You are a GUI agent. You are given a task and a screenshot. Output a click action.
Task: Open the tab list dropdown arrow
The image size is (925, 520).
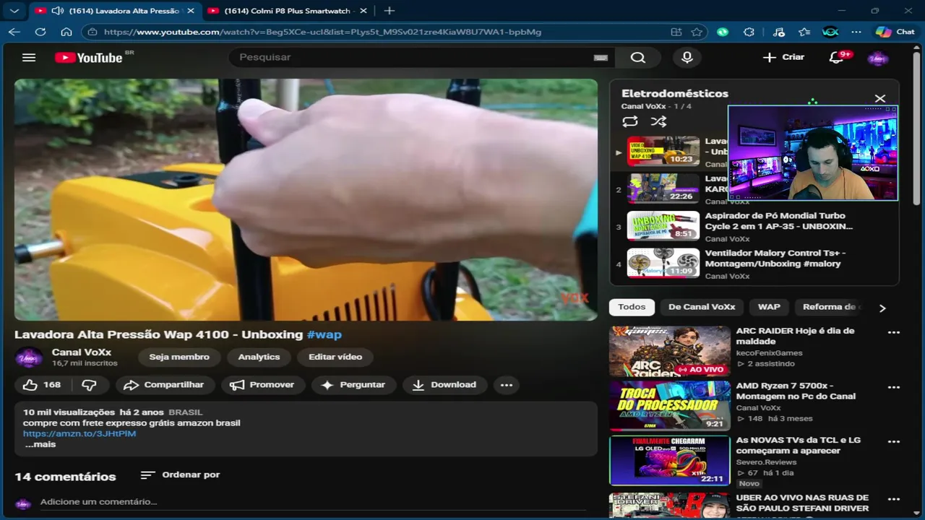[x=14, y=11]
